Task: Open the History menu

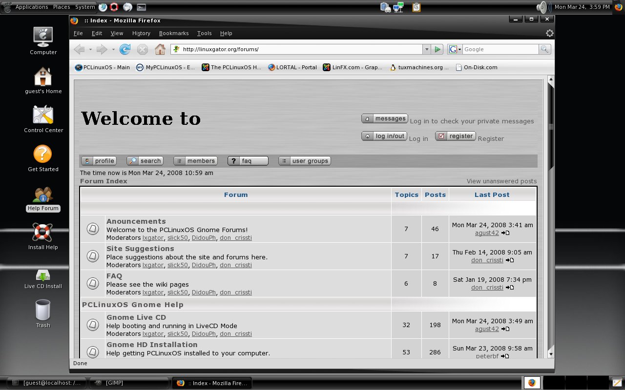Action: (141, 33)
